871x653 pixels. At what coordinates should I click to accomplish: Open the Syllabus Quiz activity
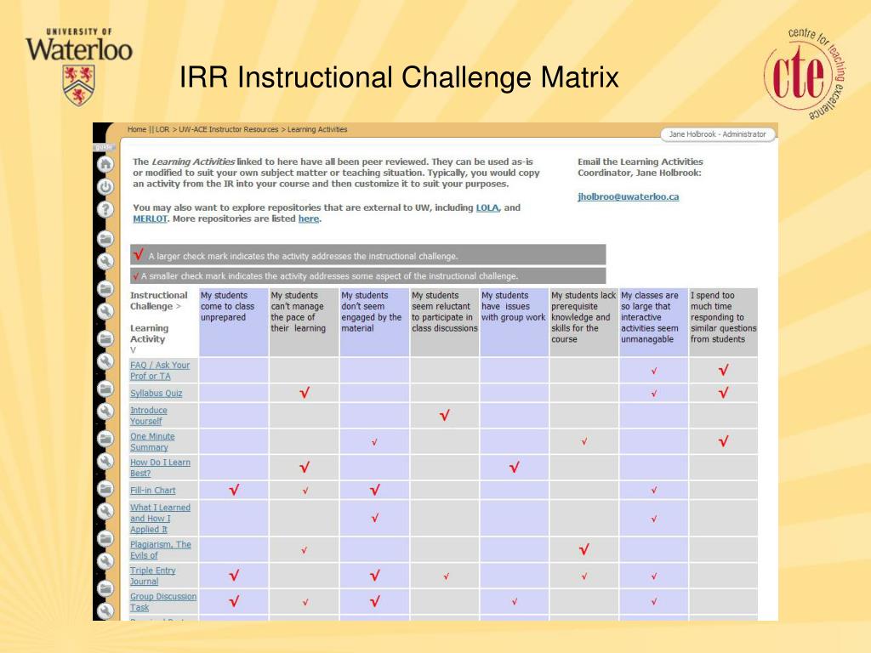pos(157,393)
